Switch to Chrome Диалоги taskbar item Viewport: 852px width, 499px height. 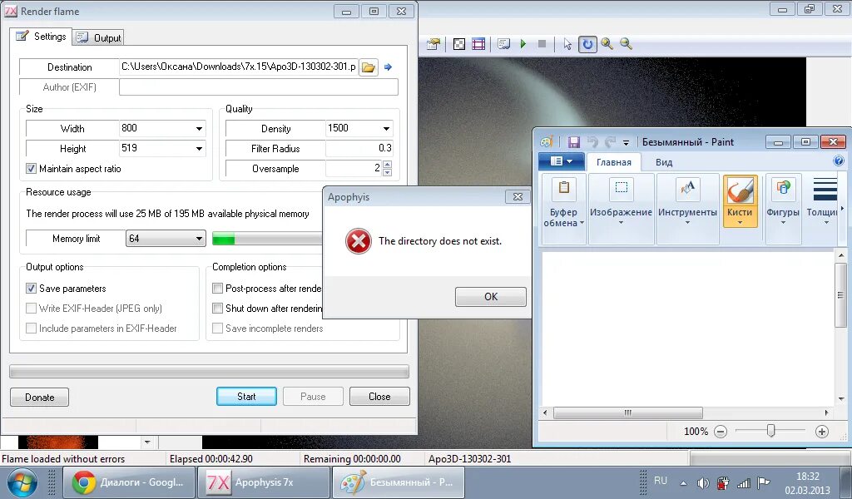[x=129, y=482]
